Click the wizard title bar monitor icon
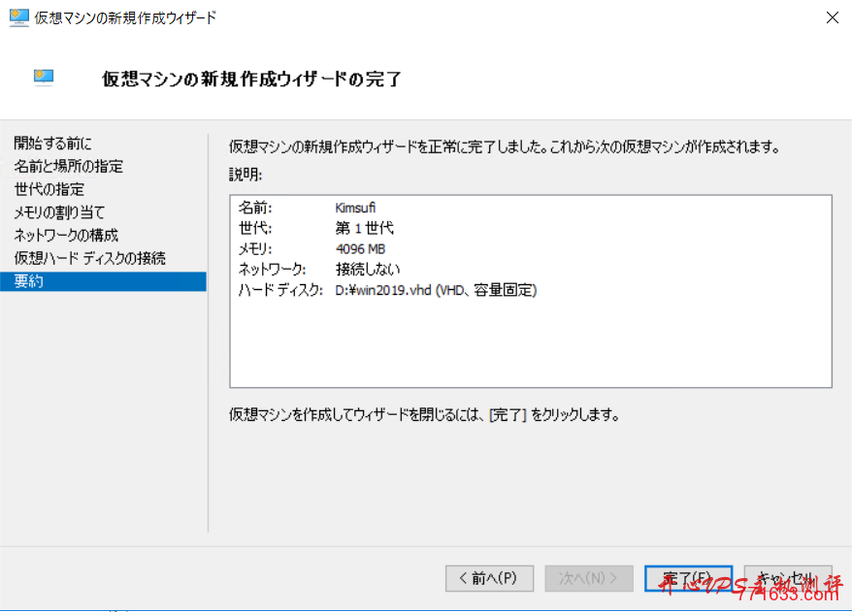Image resolution: width=852 pixels, height=612 pixels. pos(19,16)
